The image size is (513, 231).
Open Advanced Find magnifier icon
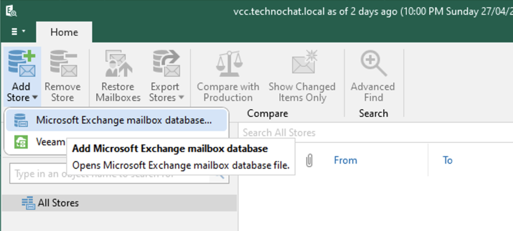click(x=373, y=64)
